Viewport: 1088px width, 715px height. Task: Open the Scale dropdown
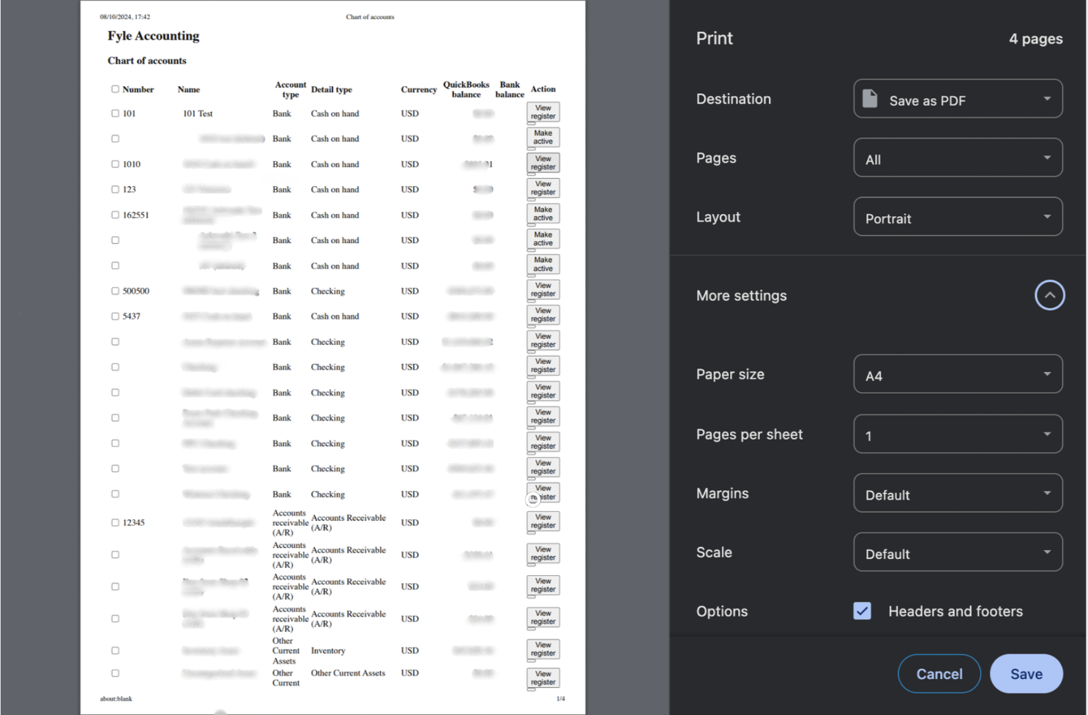958,552
